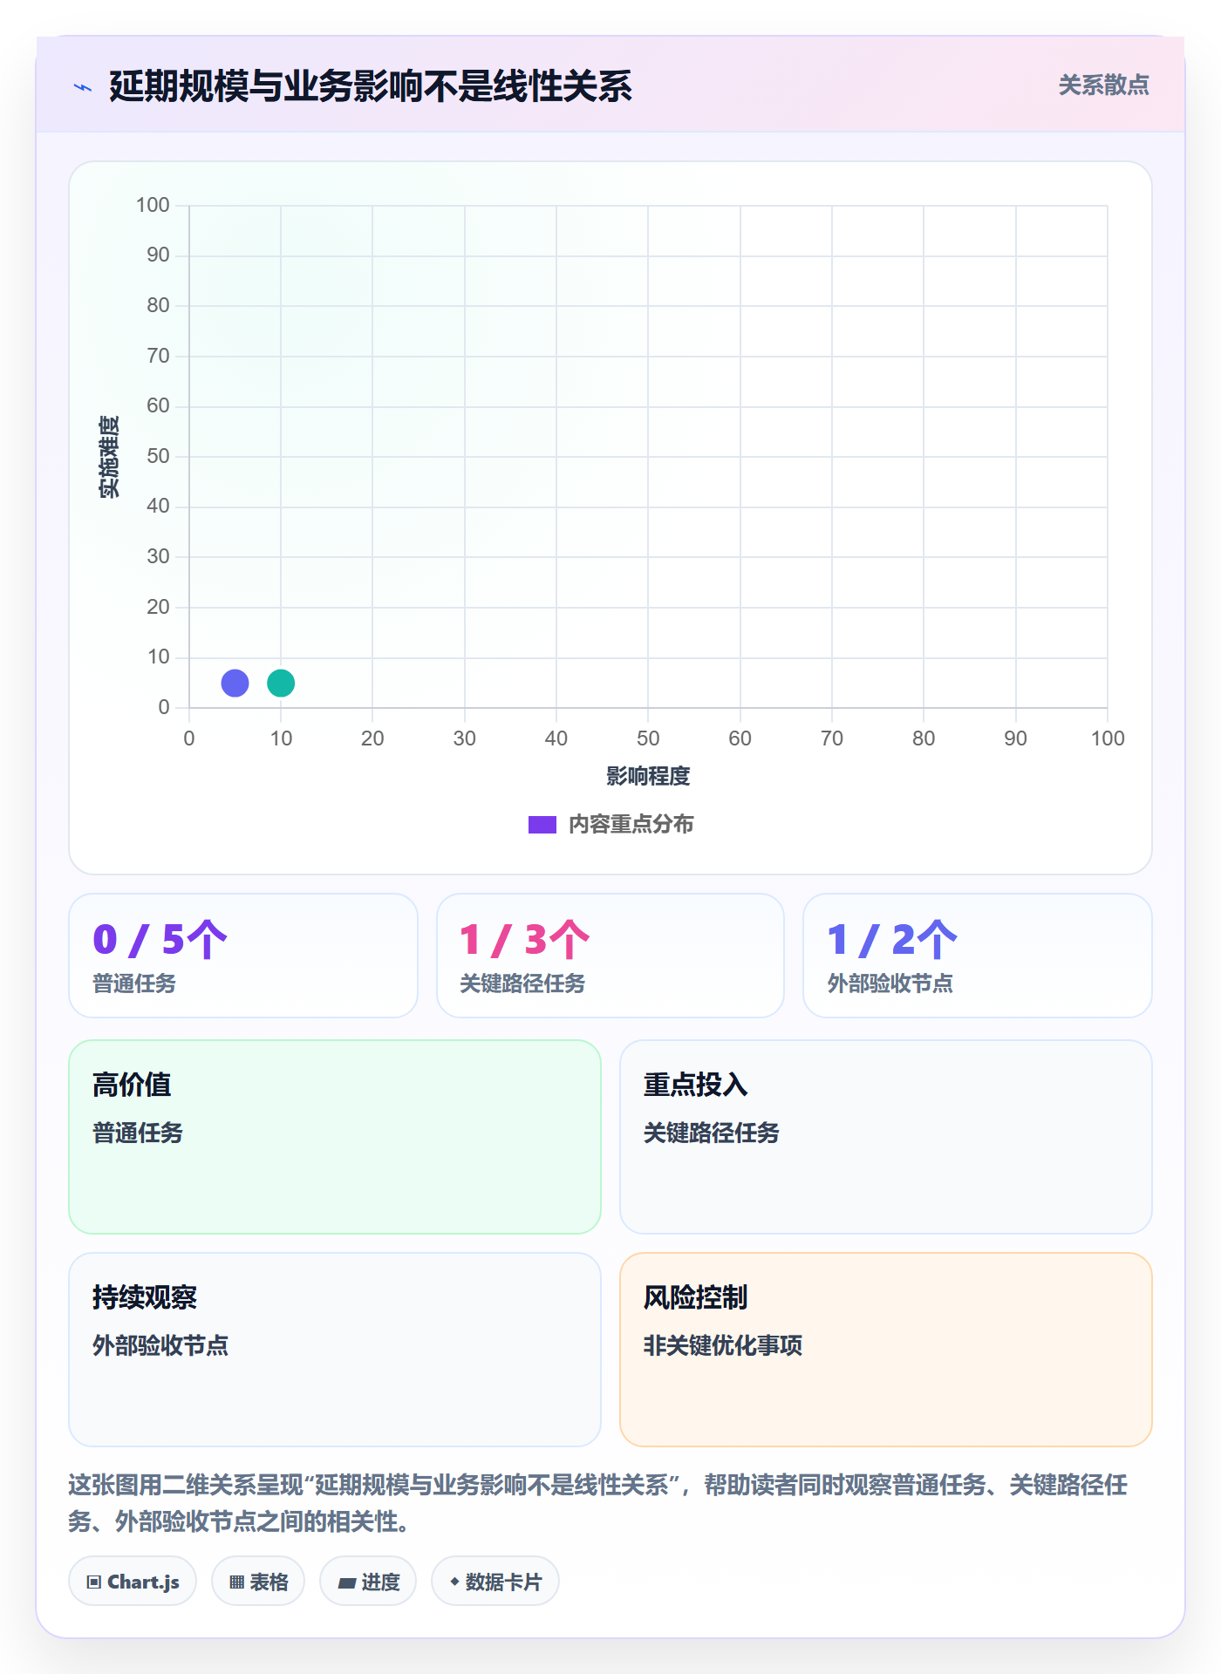The image size is (1221, 1674).
Task: Click the description paragraph starting with 这张图用二维关系
Action: click(598, 1503)
